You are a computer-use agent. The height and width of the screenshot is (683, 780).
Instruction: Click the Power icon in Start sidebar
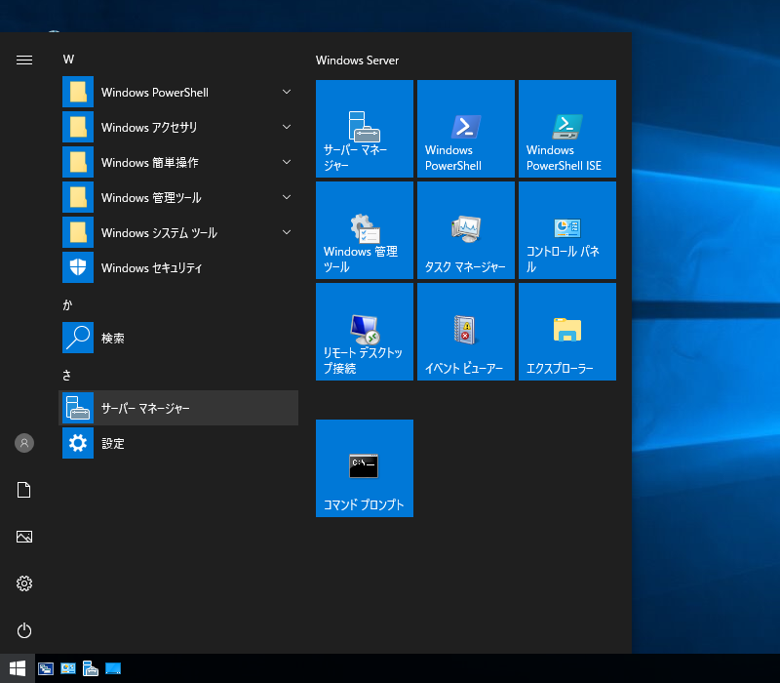pyautogui.click(x=23, y=630)
